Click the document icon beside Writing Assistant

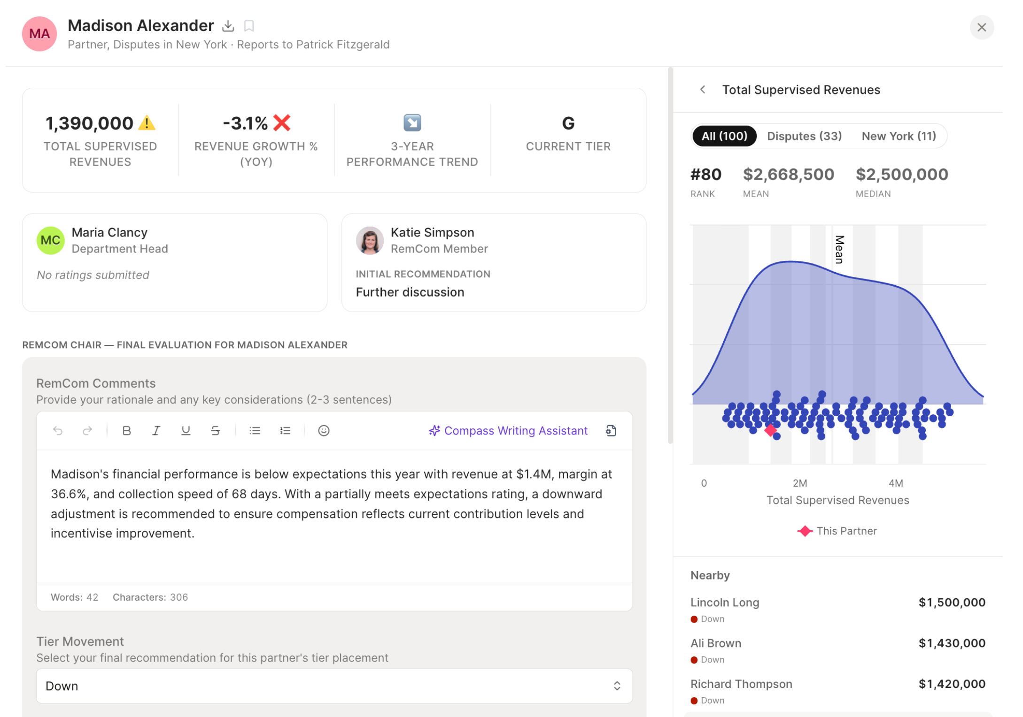pos(611,430)
